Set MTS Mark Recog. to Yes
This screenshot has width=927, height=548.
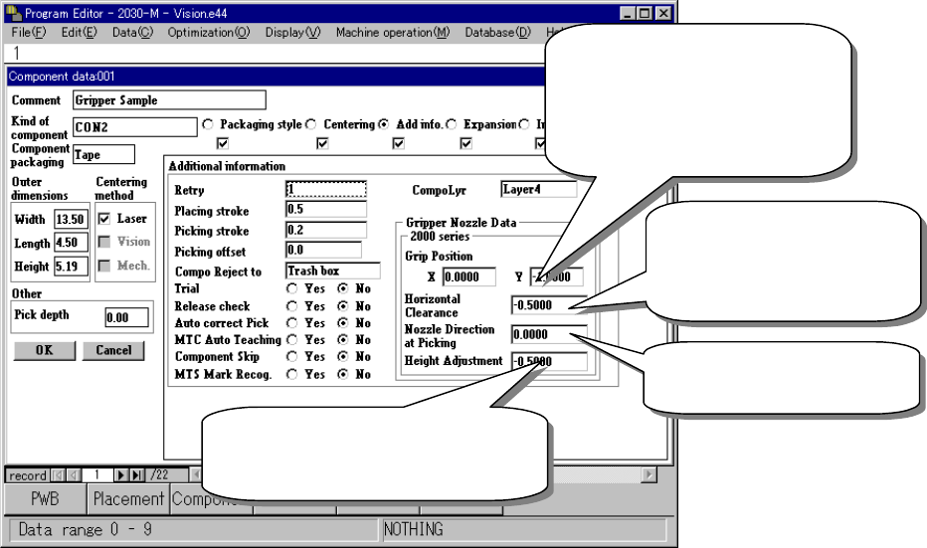click(292, 374)
